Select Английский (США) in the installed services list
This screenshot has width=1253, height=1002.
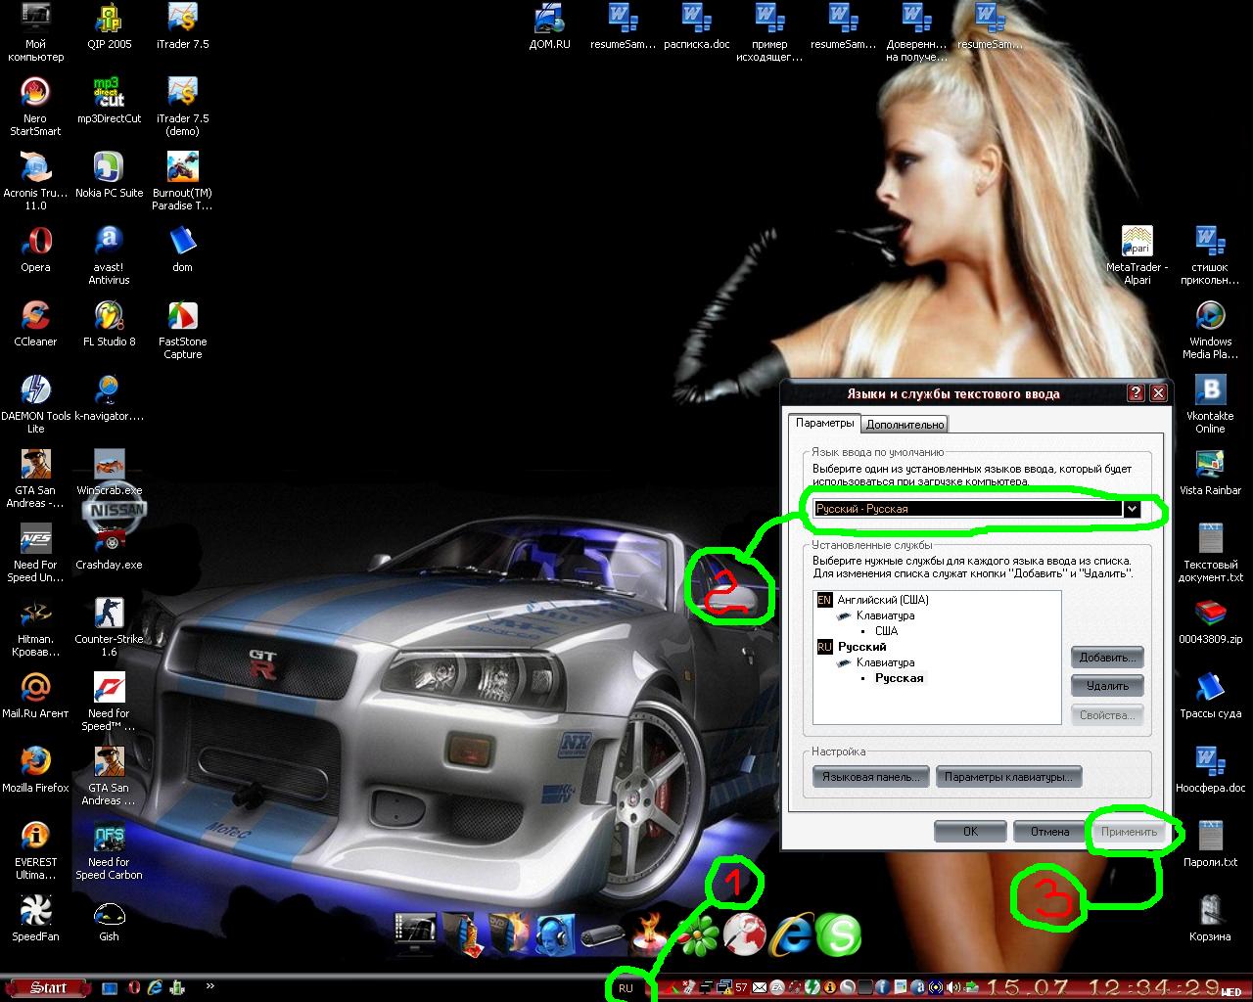coord(882,600)
